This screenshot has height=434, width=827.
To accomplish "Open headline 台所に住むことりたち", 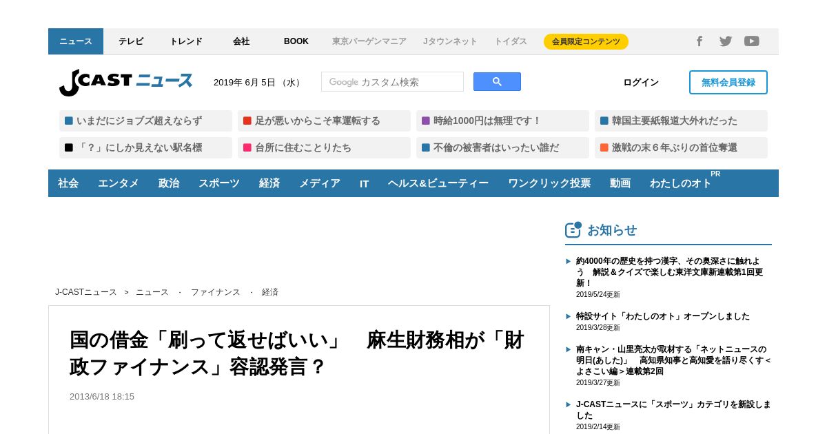I will tap(324, 147).
